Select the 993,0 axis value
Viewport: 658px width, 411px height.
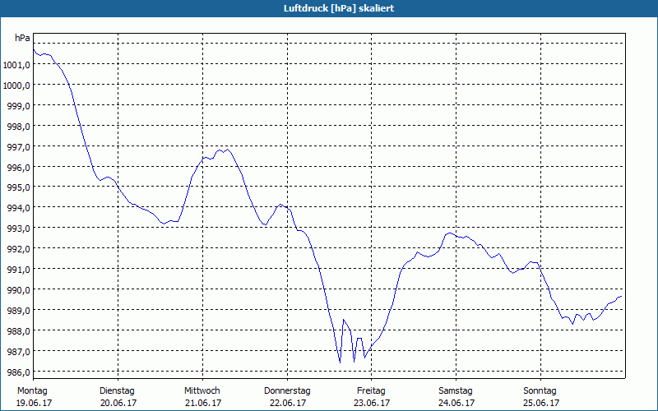coord(18,229)
